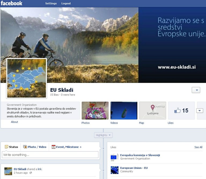The image size is (206, 179).
Task: Open dropdown arrow beside EU Skladi title
Action: 196,90
